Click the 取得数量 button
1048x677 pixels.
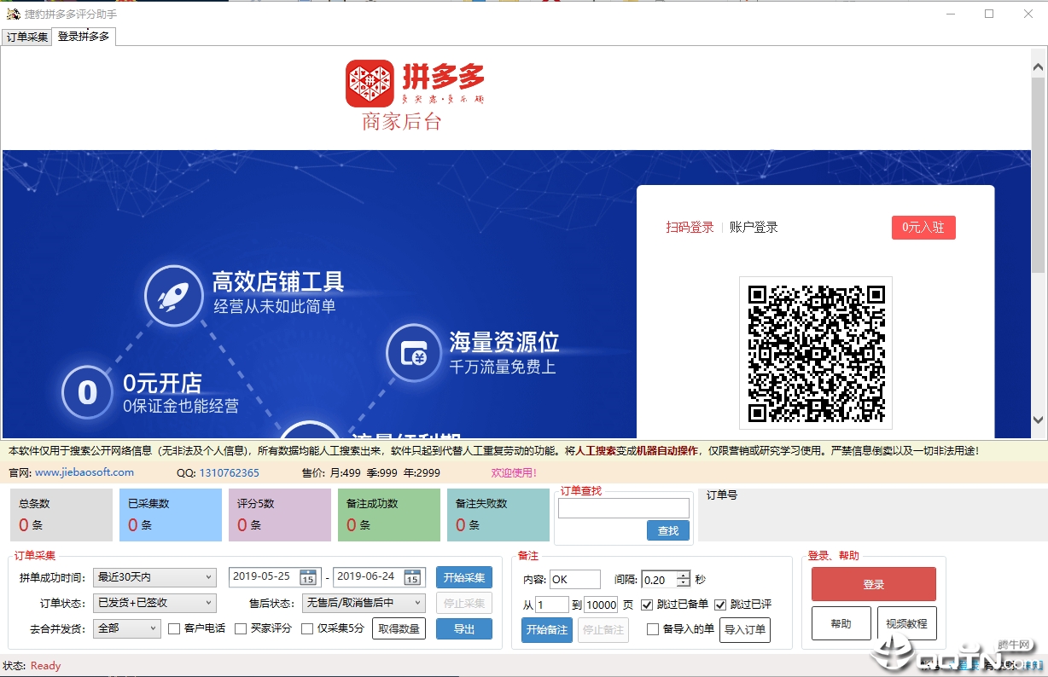tap(399, 628)
